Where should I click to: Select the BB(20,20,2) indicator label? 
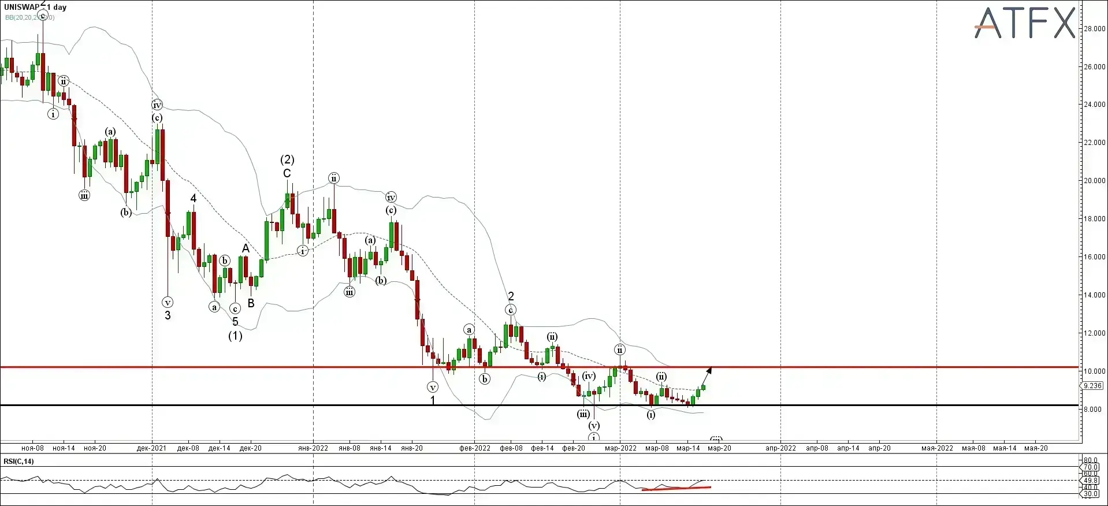pos(29,17)
